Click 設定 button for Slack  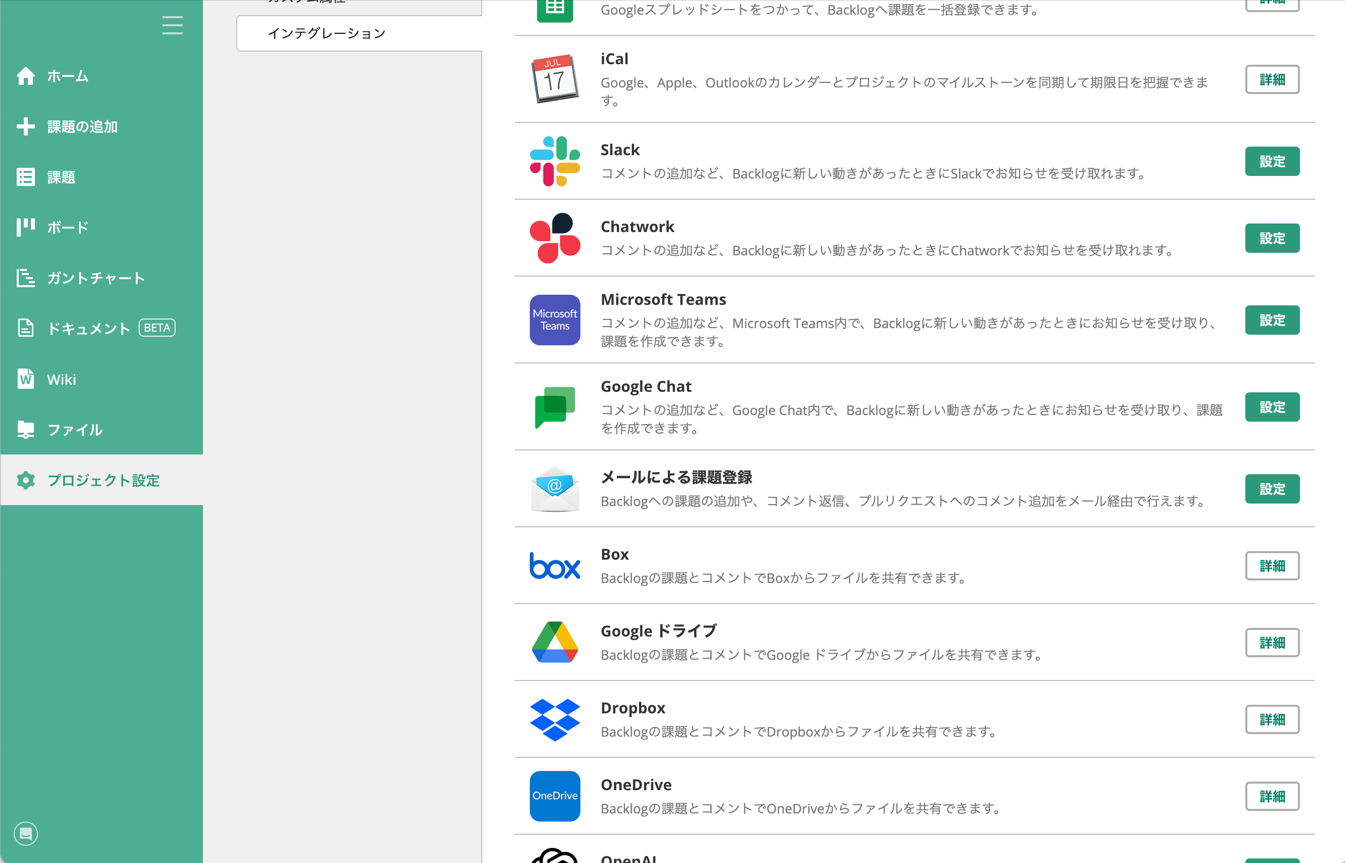pyautogui.click(x=1272, y=161)
